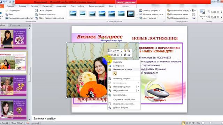The image size is (223, 125).
Task: Click Переместить вперед bring forward button
Action: point(179,10)
